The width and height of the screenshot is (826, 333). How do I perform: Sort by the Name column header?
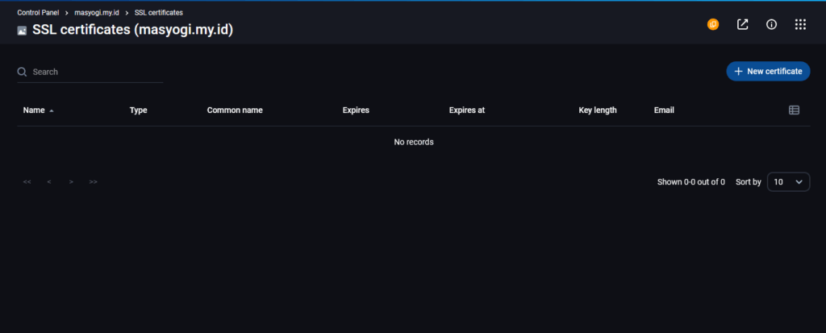(34, 110)
